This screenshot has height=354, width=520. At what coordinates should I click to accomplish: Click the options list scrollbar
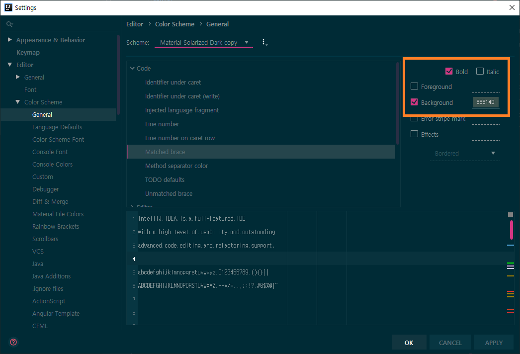(398, 104)
